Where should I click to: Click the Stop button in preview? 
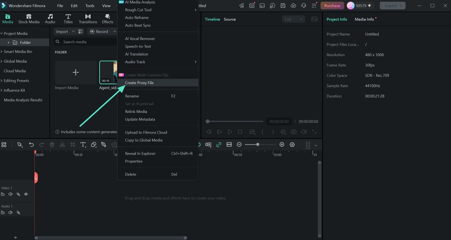pos(240,132)
